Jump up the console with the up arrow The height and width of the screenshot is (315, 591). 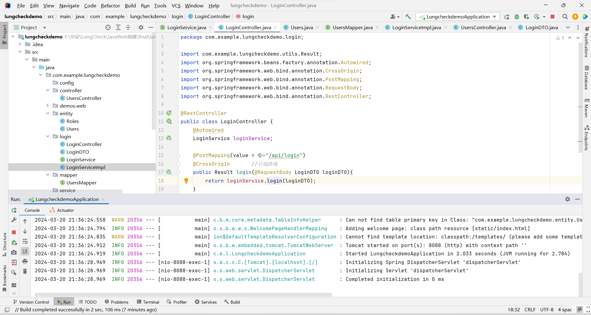[x=25, y=221]
